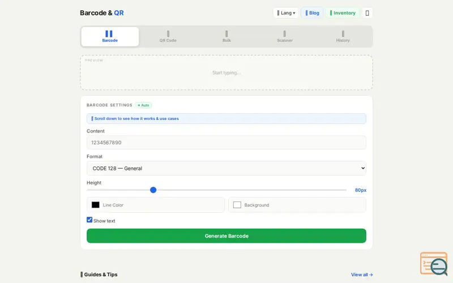Click the Generate Barcode button
This screenshot has width=453, height=283.
tap(226, 236)
